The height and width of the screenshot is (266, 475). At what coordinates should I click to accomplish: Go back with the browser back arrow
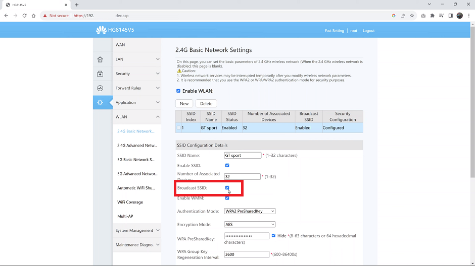[7, 16]
